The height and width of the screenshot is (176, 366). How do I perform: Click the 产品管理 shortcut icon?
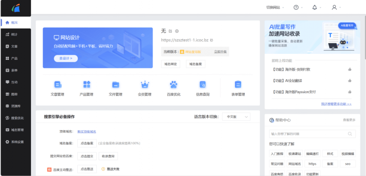point(87,85)
